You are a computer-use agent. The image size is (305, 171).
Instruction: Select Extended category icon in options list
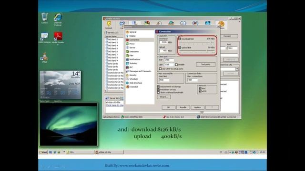127,87
